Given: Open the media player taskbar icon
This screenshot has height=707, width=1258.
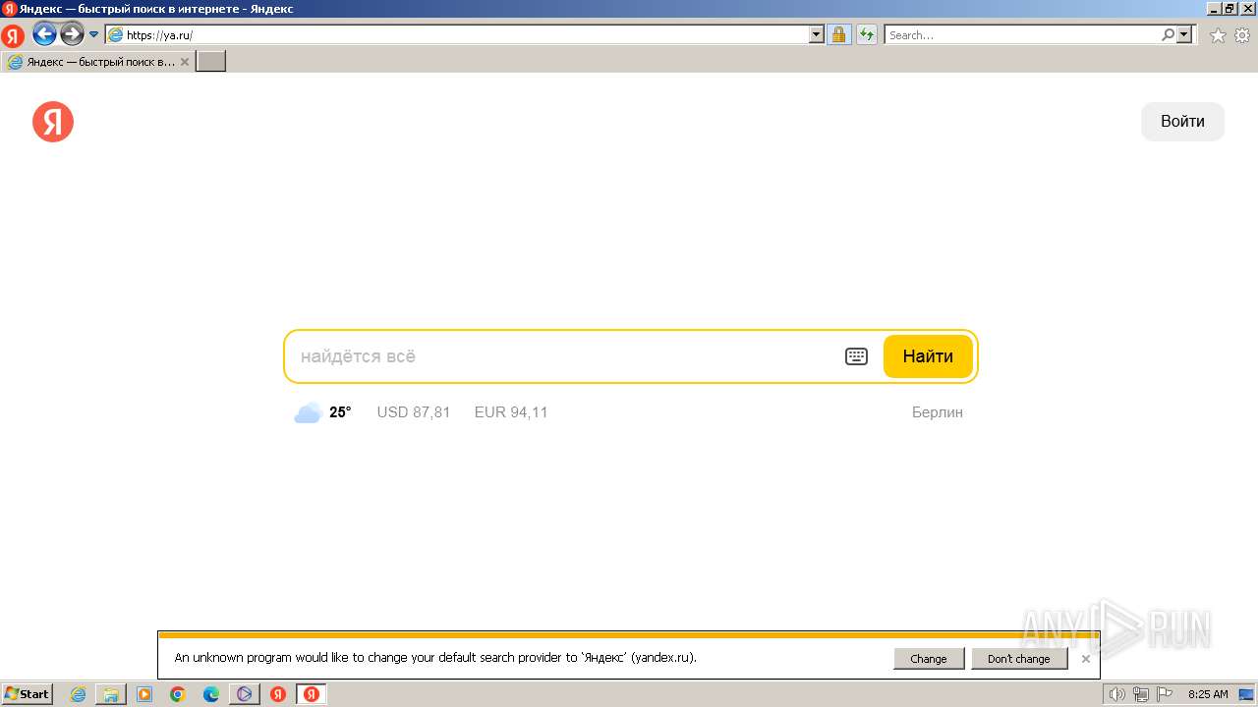Looking at the screenshot, I should pyautogui.click(x=144, y=694).
